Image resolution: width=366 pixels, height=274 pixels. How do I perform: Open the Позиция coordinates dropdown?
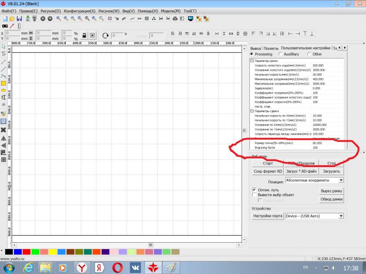pyautogui.click(x=341, y=180)
